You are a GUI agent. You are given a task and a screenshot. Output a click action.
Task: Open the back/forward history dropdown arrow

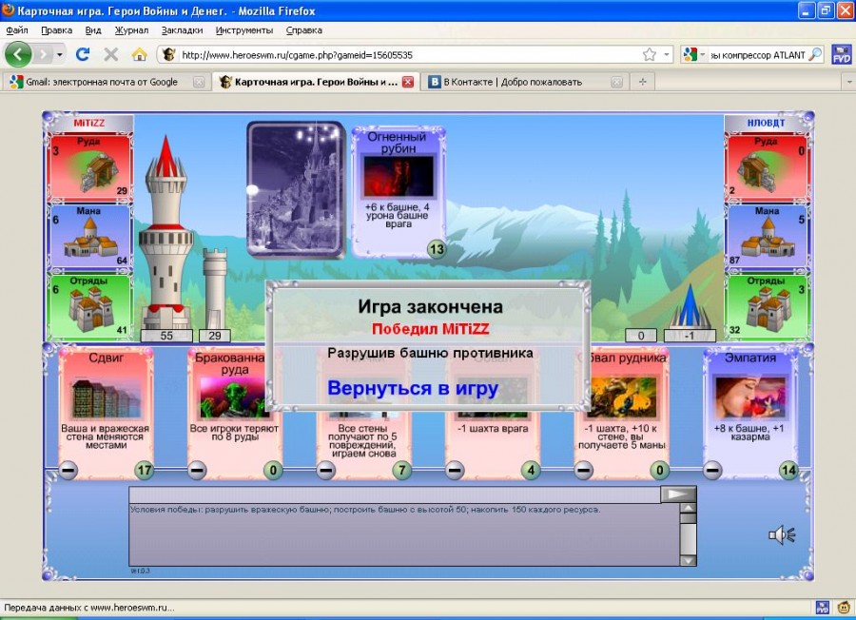click(60, 54)
